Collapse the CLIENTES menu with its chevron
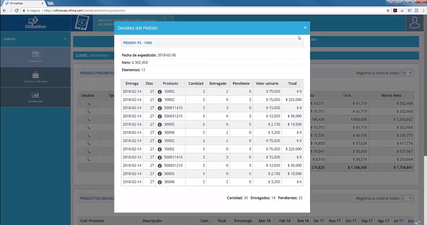 pyautogui.click(x=65, y=39)
